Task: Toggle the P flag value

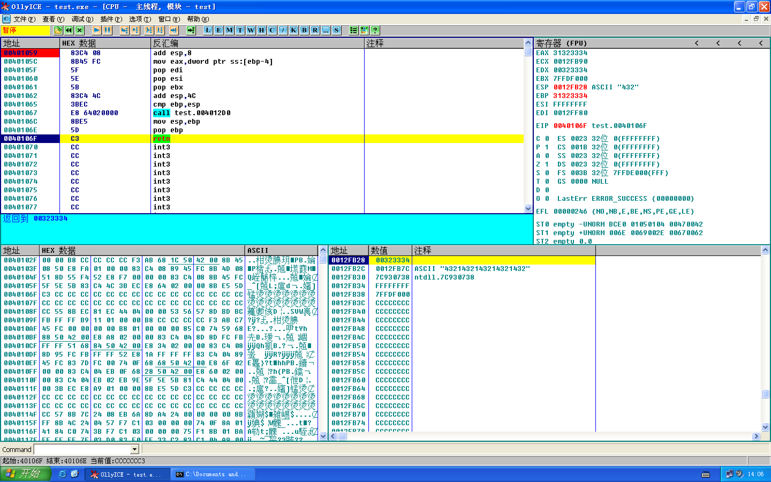Action: coord(547,147)
